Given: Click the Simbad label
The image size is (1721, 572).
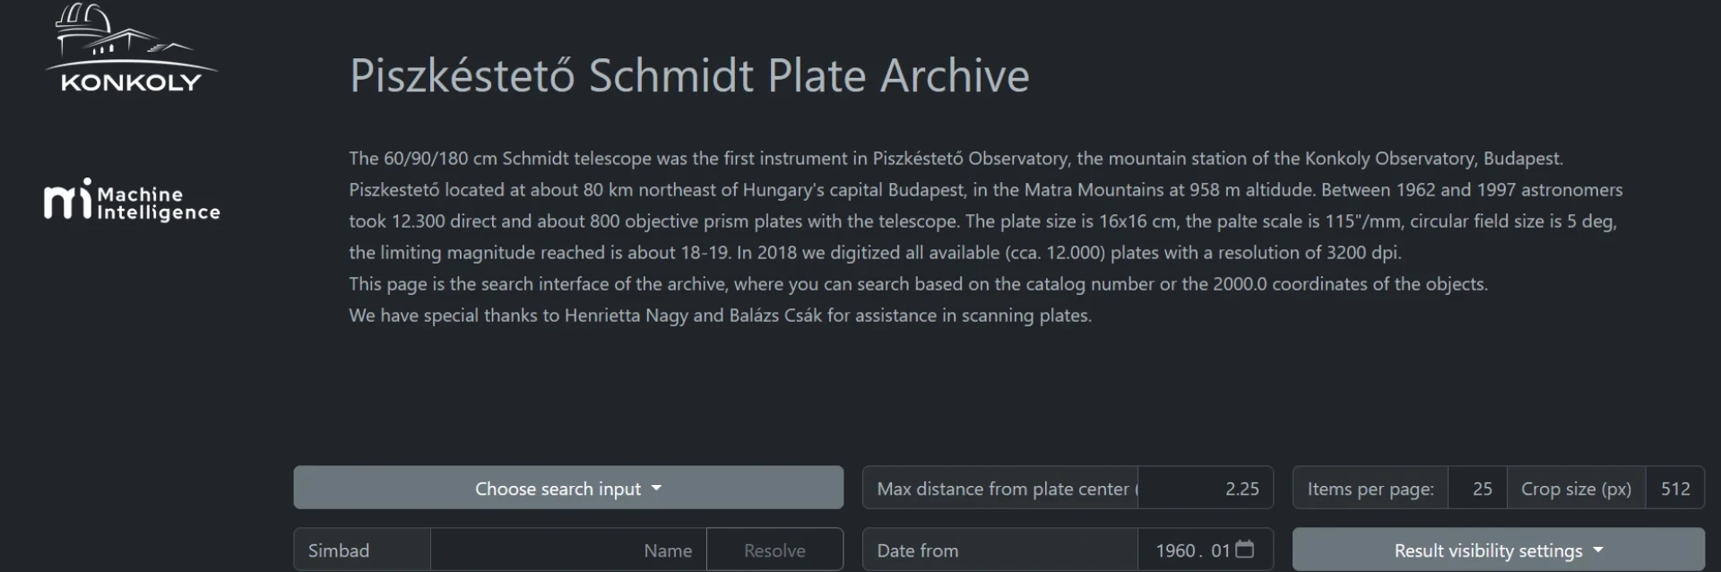Looking at the screenshot, I should pyautogui.click(x=339, y=550).
